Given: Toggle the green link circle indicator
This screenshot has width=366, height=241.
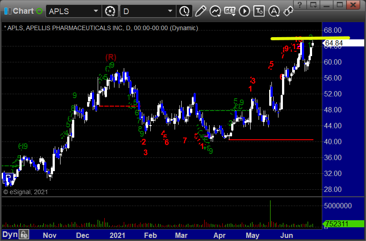Looking at the screenshot, I should point(39,11).
